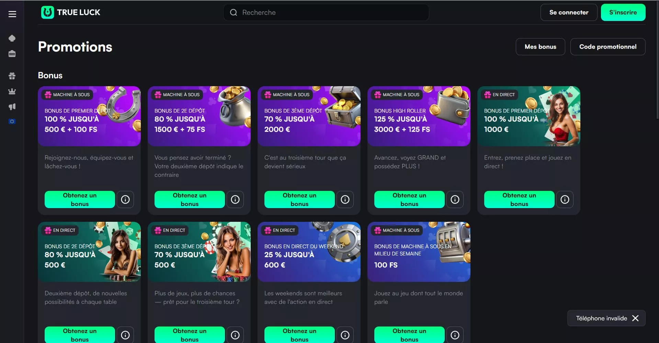The height and width of the screenshot is (343, 659).
Task: Show info for the 100% first deposit slot bonus
Action: click(125, 199)
